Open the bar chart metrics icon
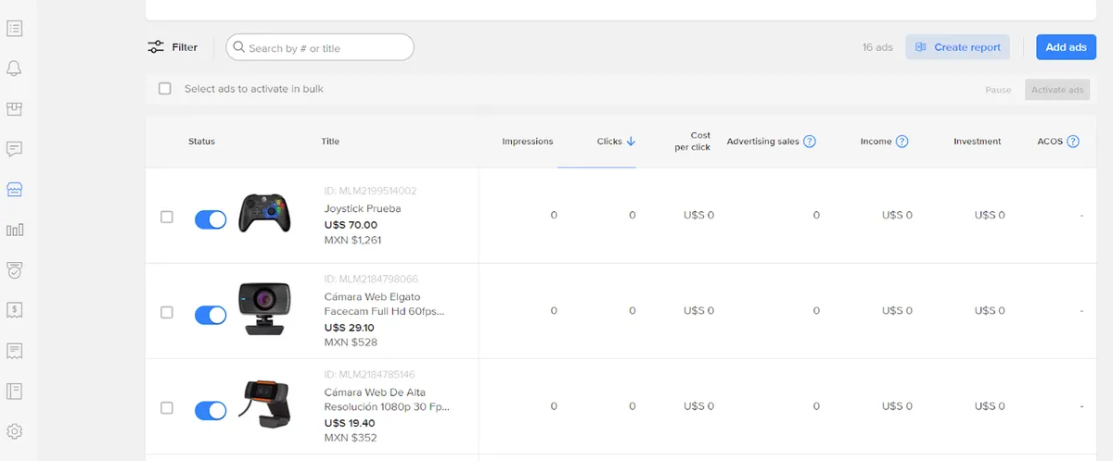The width and height of the screenshot is (1113, 461). (x=14, y=230)
